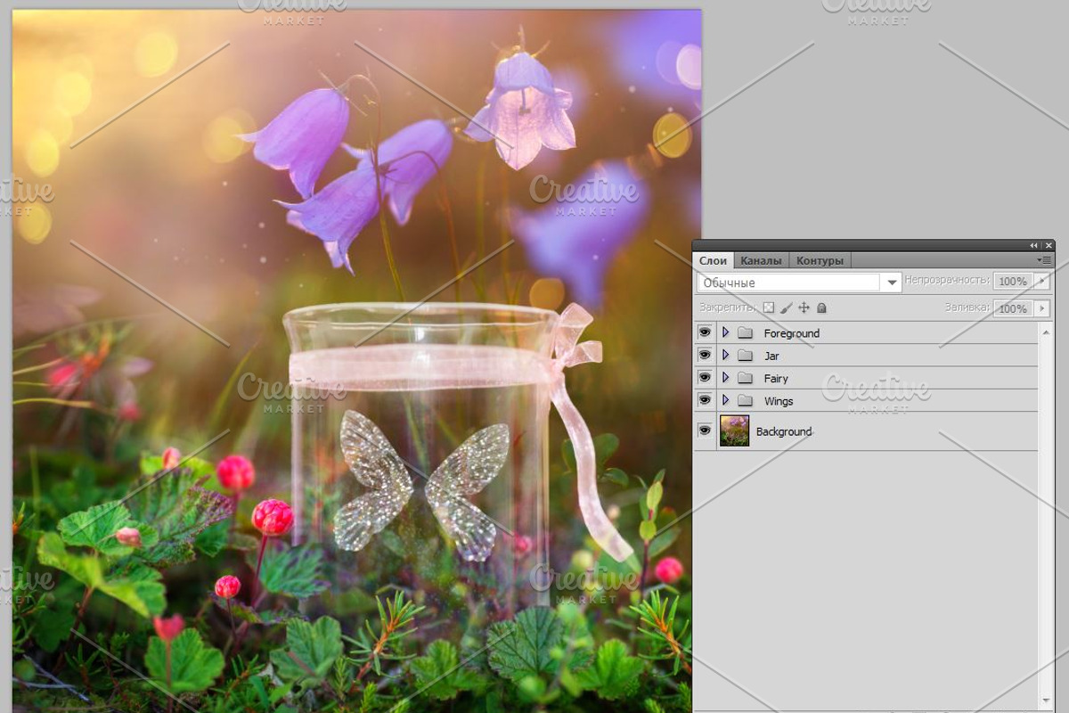Open the Обычные blend mode dropdown
This screenshot has height=713, width=1069.
click(x=799, y=283)
